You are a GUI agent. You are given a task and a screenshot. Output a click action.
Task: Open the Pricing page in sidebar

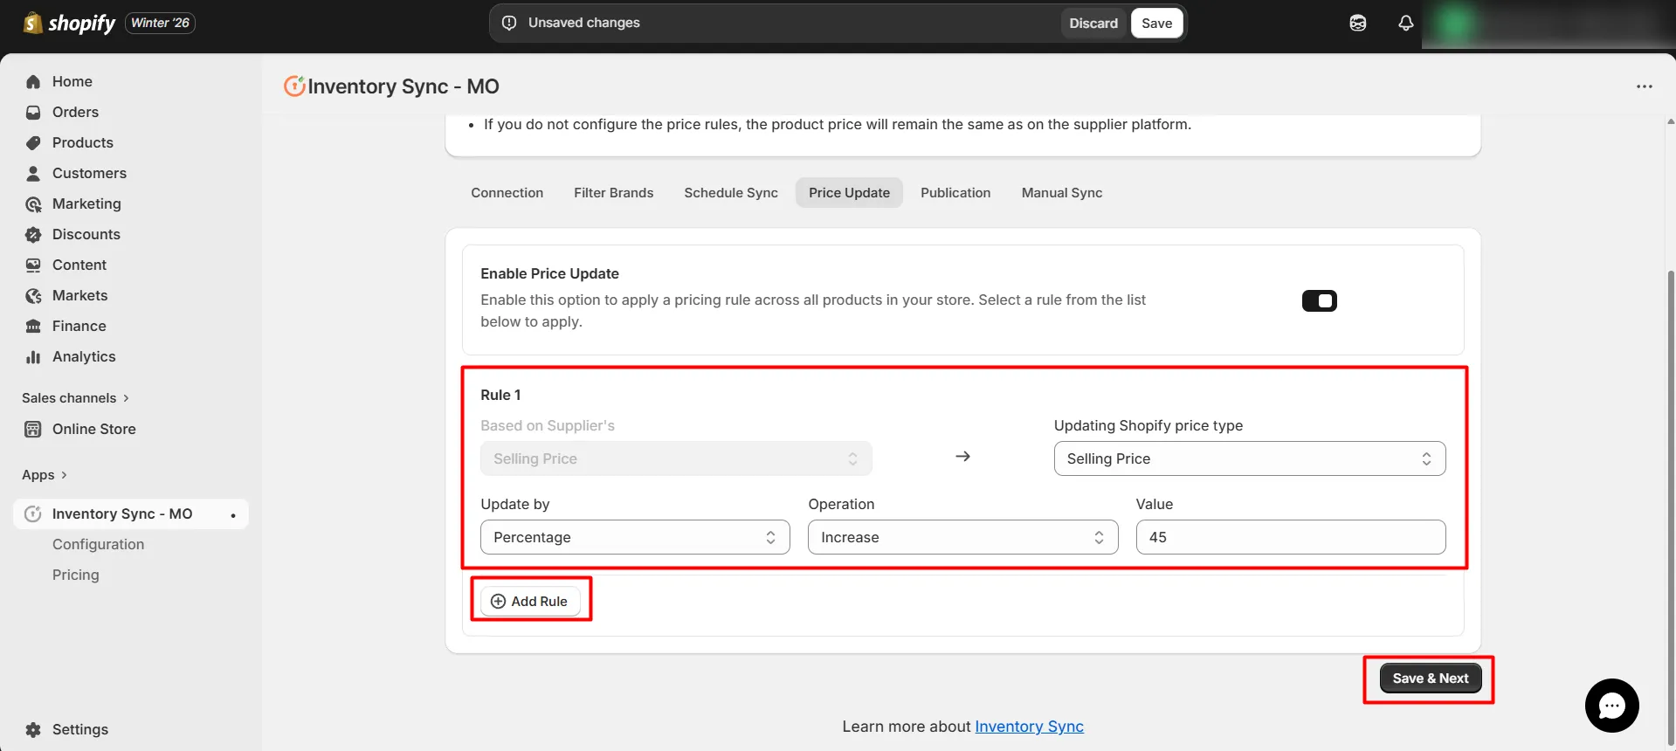[x=76, y=575]
